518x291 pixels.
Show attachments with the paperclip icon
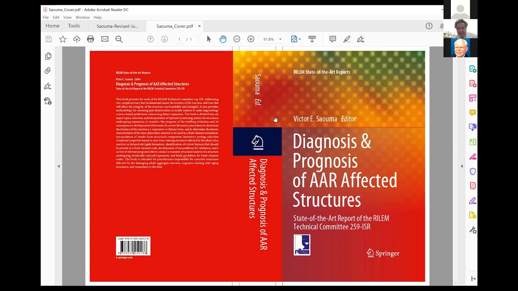(48, 71)
